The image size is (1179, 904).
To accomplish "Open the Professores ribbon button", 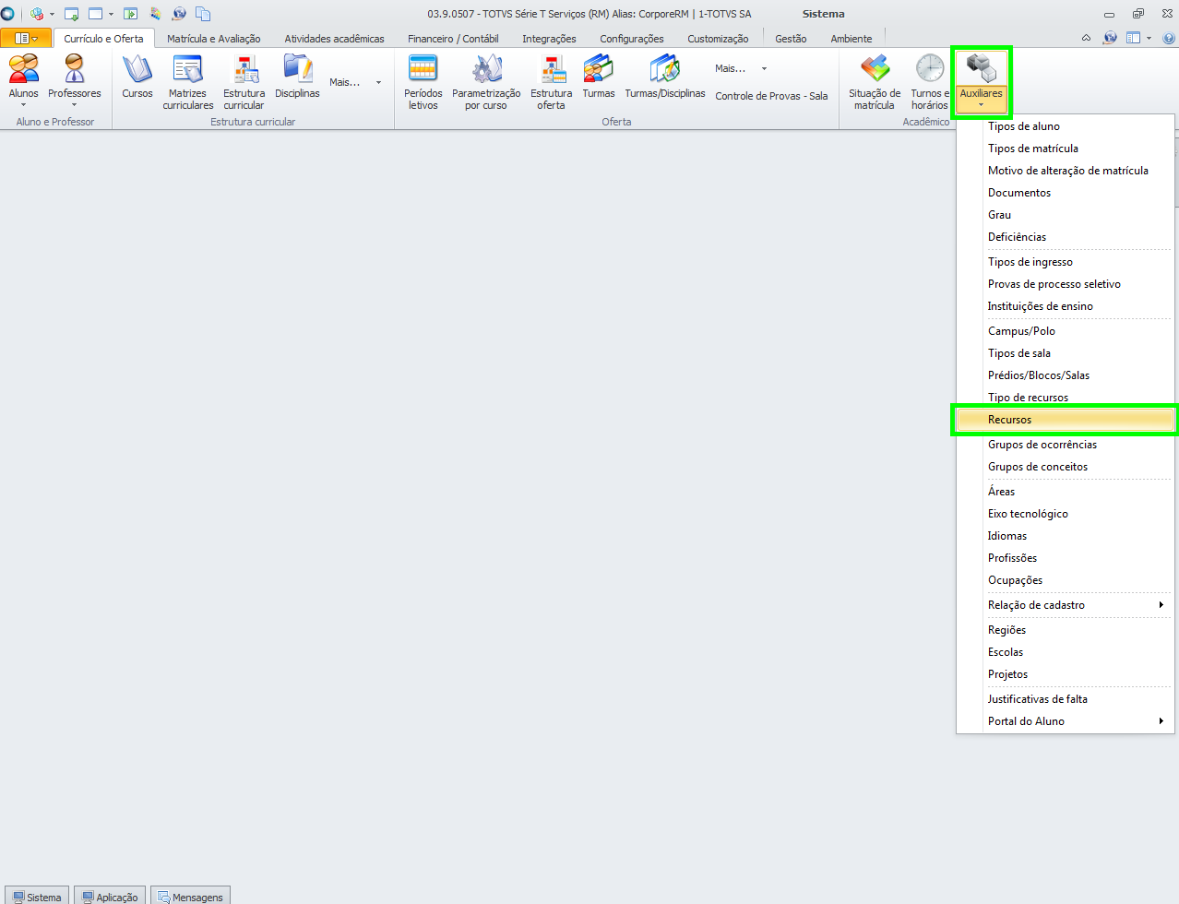I will (75, 80).
